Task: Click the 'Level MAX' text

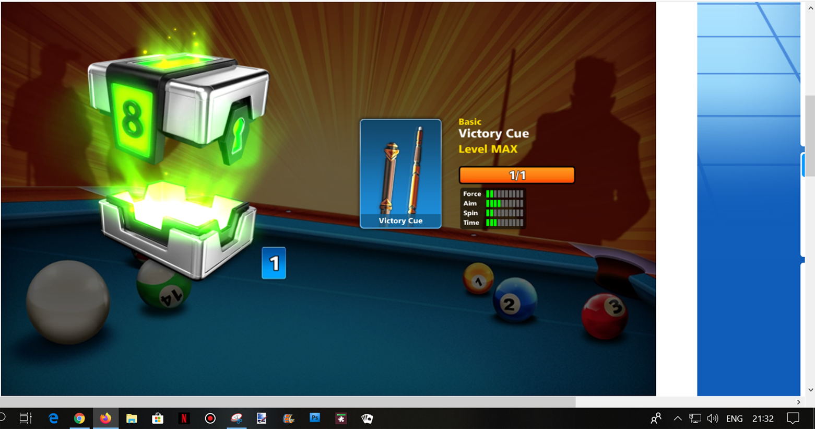Action: (488, 149)
